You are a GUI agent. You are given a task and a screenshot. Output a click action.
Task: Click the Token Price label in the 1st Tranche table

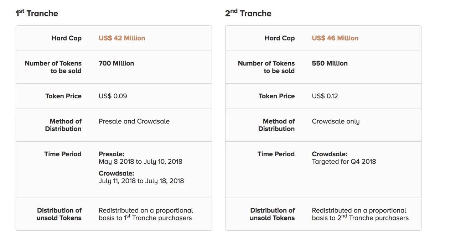point(63,96)
